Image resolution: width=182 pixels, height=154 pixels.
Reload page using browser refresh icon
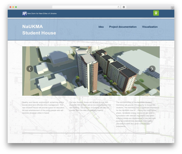click(x=118, y=7)
